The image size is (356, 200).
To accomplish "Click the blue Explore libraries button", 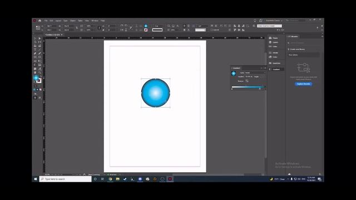I will coord(303,84).
